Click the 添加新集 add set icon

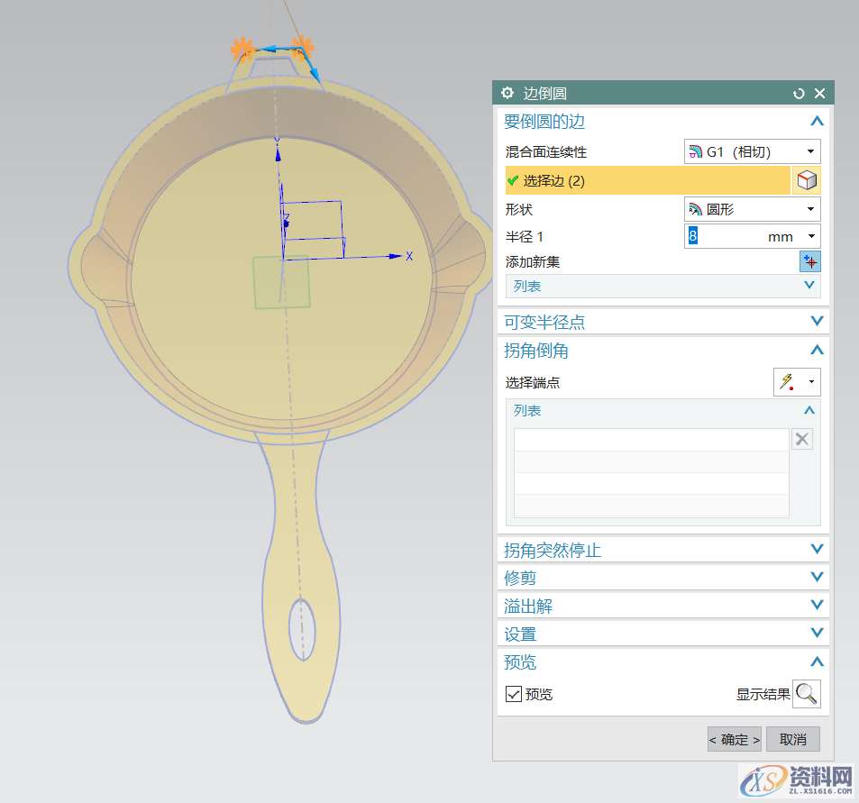[x=809, y=261]
